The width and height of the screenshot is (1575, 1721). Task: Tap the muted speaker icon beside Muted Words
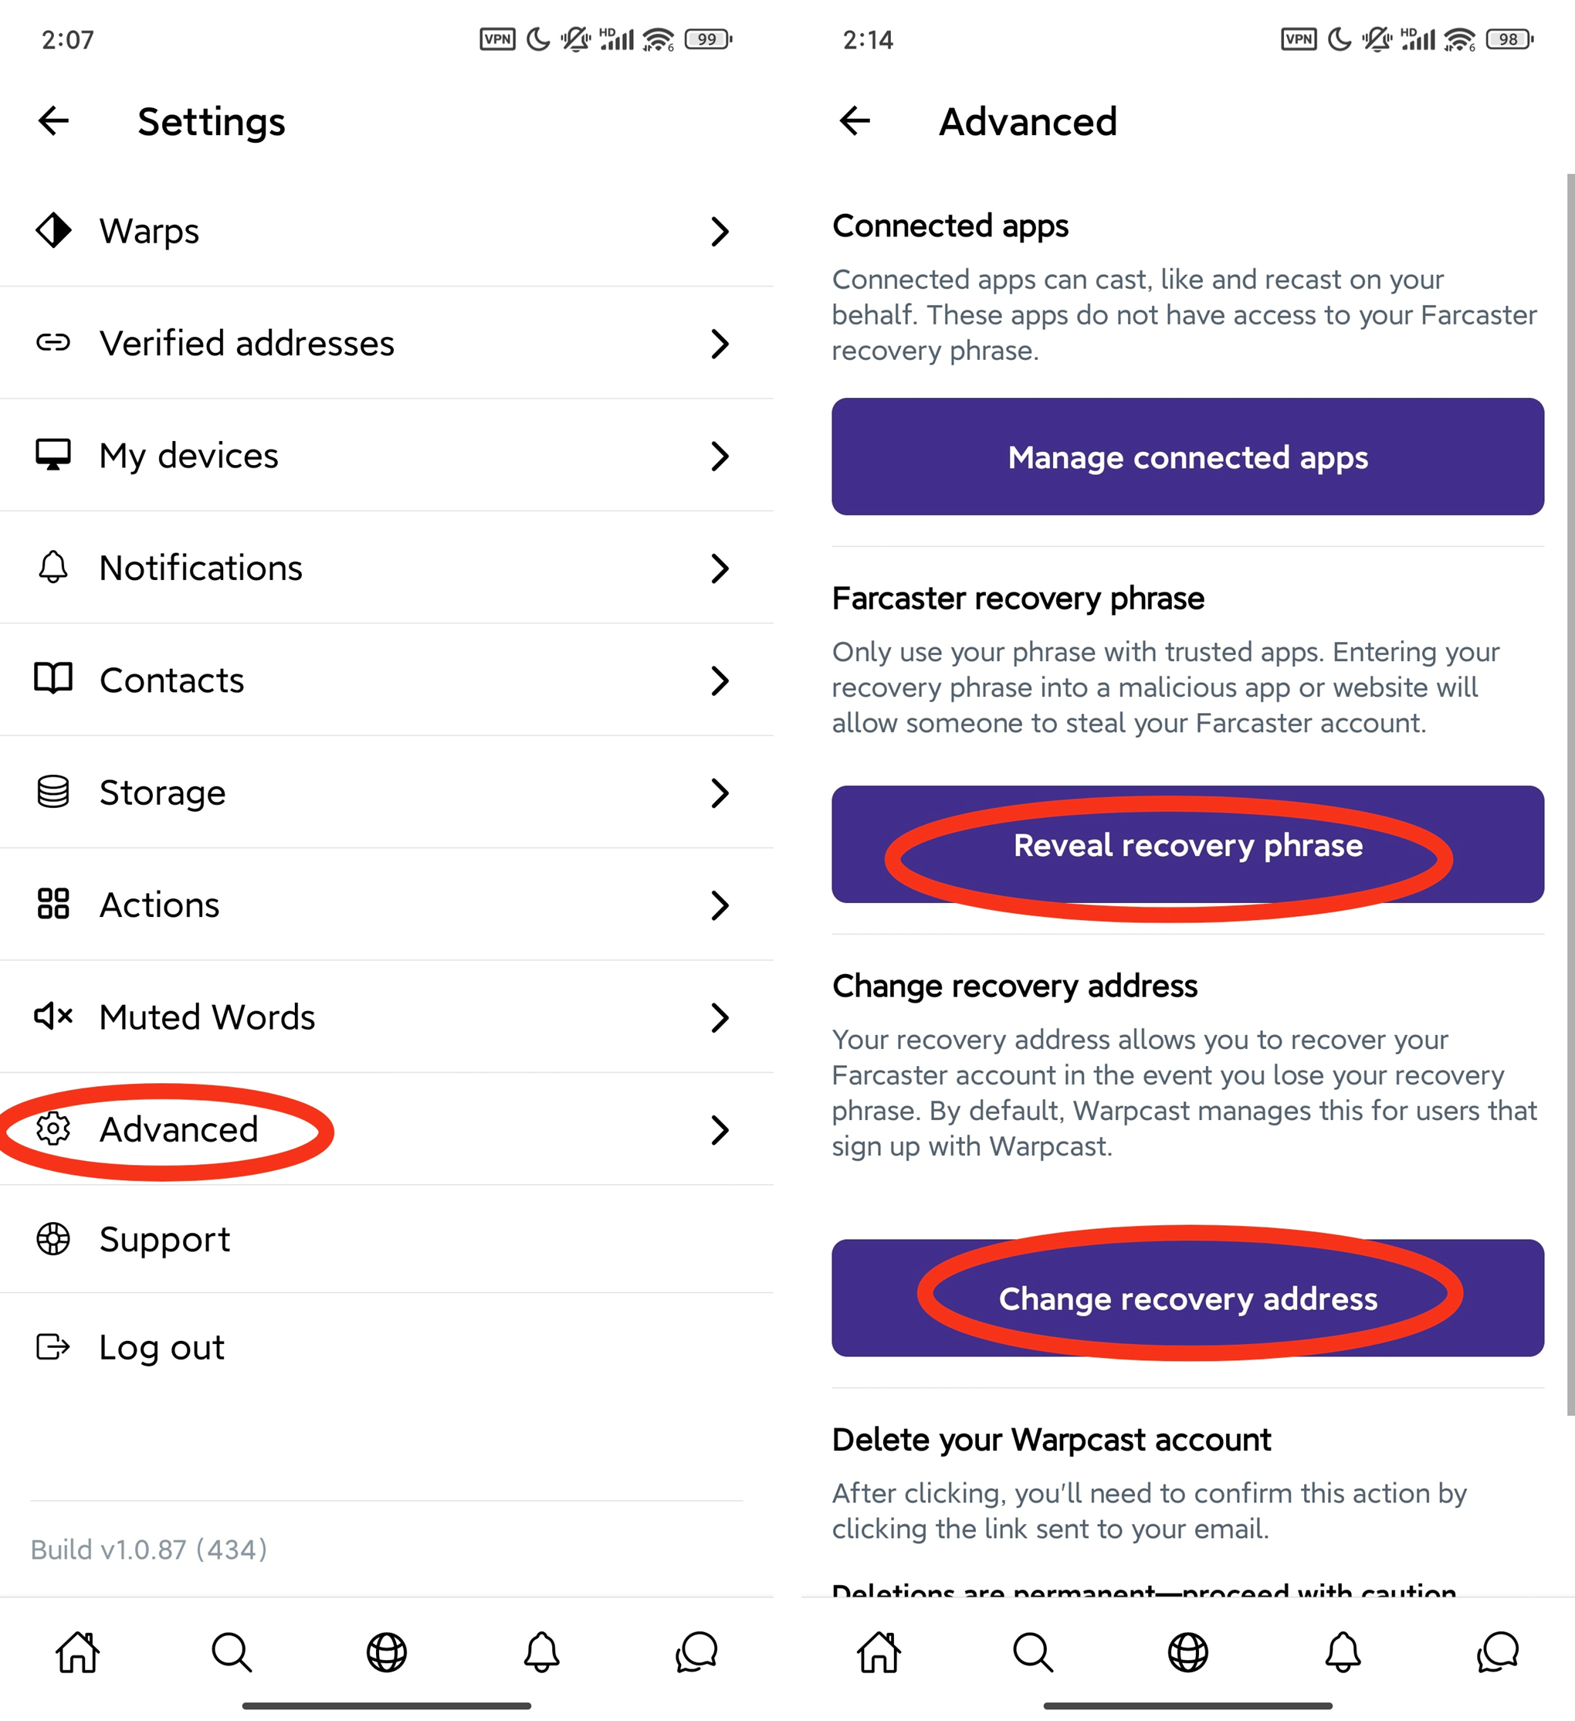point(54,1016)
